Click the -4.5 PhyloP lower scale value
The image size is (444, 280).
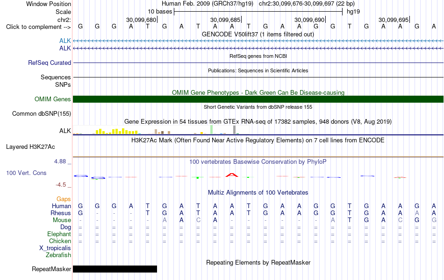coord(61,185)
